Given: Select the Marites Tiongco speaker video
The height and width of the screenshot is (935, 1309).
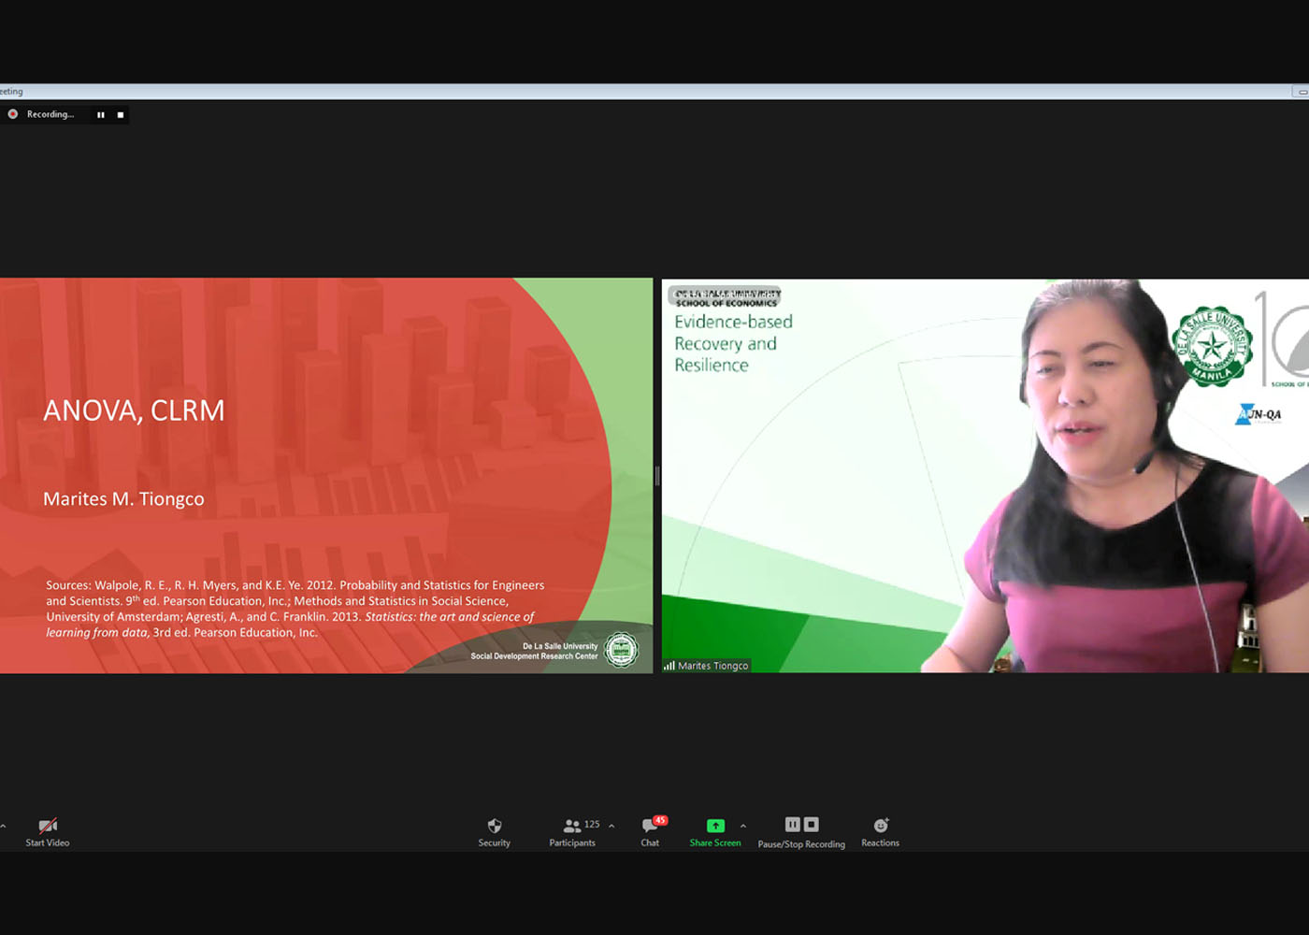Looking at the screenshot, I should (985, 476).
